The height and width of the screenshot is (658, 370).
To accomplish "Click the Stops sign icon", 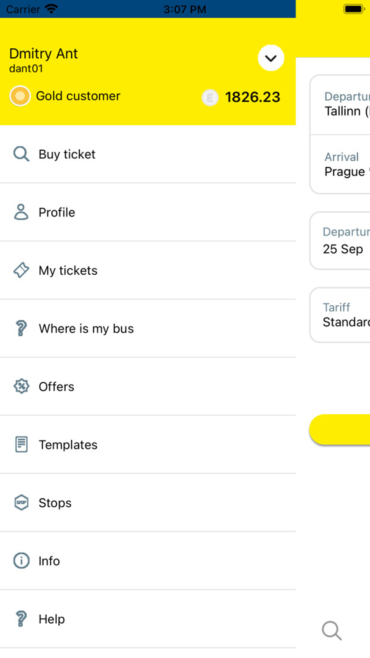I will coord(21,503).
